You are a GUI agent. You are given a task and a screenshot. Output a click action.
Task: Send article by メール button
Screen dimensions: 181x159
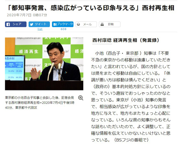(86, 24)
